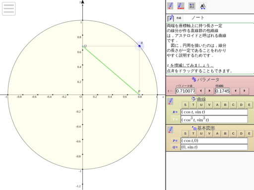Click the pencil icon in 曲線 panel
Screen dimensions: 254x190
point(170,101)
